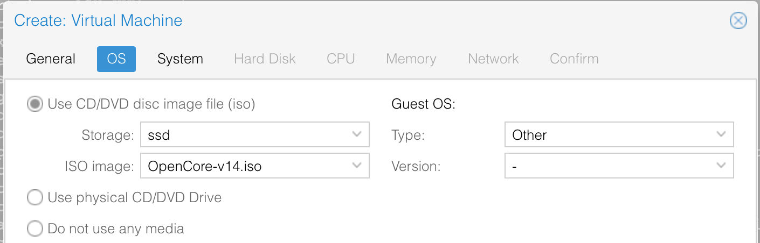Close the Create Virtual Machine dialog
Image resolution: width=760 pixels, height=243 pixels.
738,21
